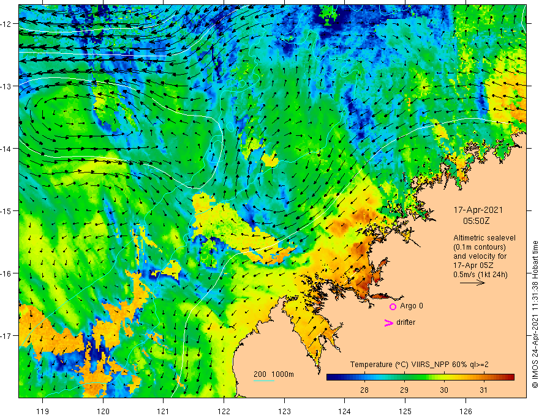The image size is (539, 416).
Task: Click the '31' colorbar tick label
Action: click(x=484, y=390)
